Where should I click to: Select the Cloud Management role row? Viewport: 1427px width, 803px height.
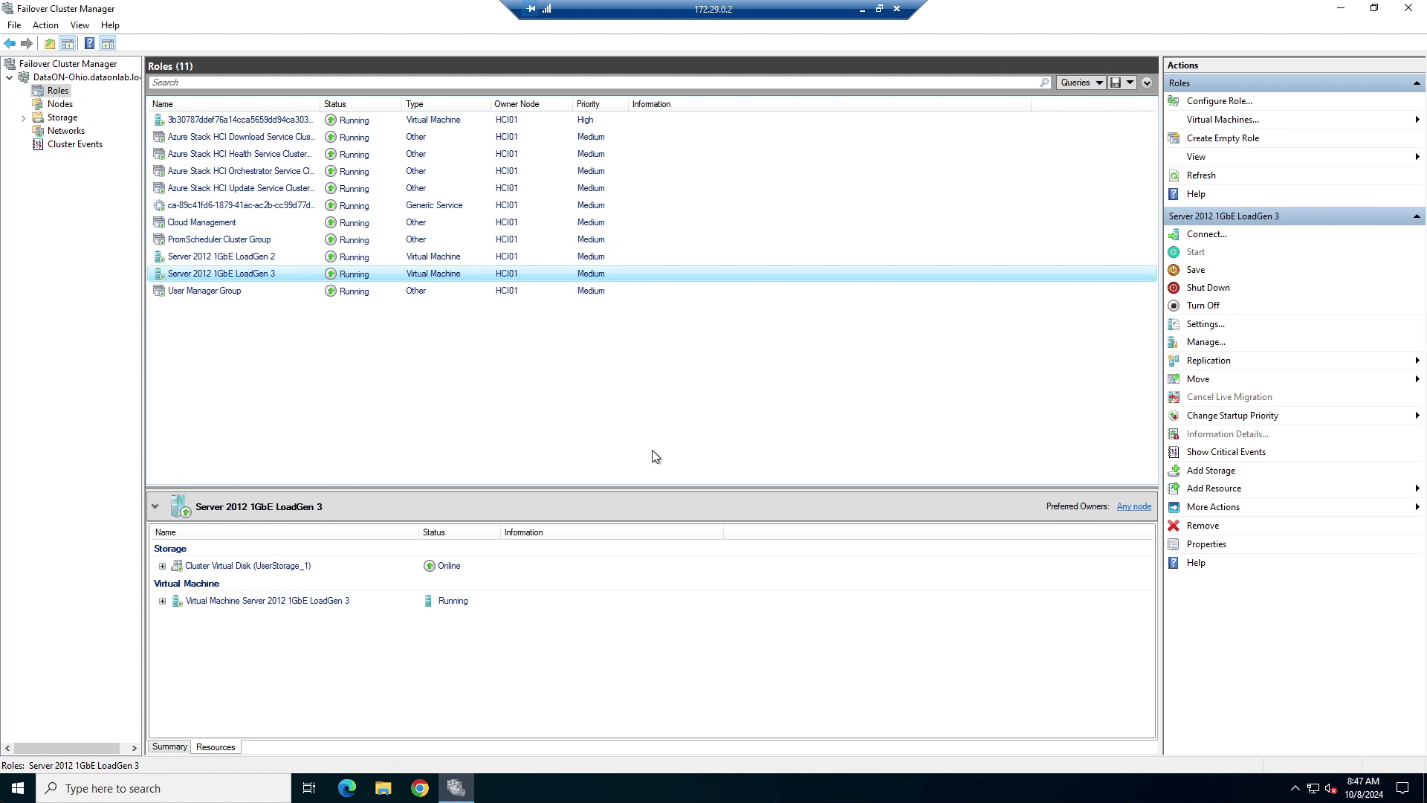pos(652,222)
